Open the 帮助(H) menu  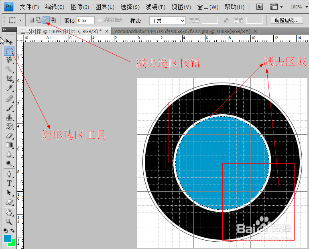[234, 7]
